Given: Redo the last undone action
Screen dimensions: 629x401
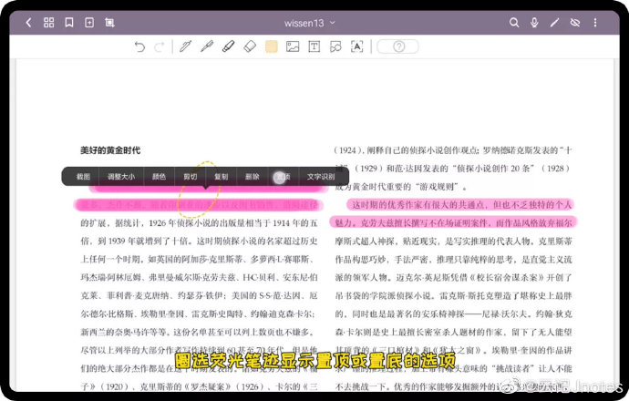Looking at the screenshot, I should pyautogui.click(x=160, y=46).
